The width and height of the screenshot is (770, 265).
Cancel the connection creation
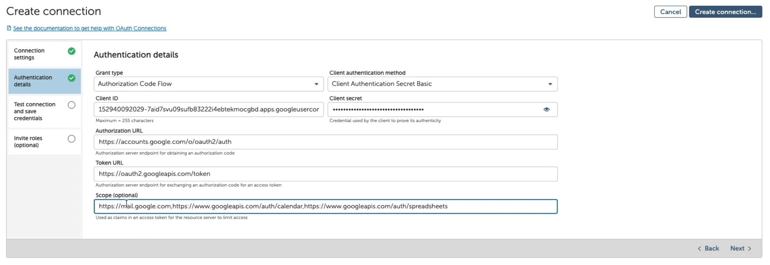[x=670, y=12]
